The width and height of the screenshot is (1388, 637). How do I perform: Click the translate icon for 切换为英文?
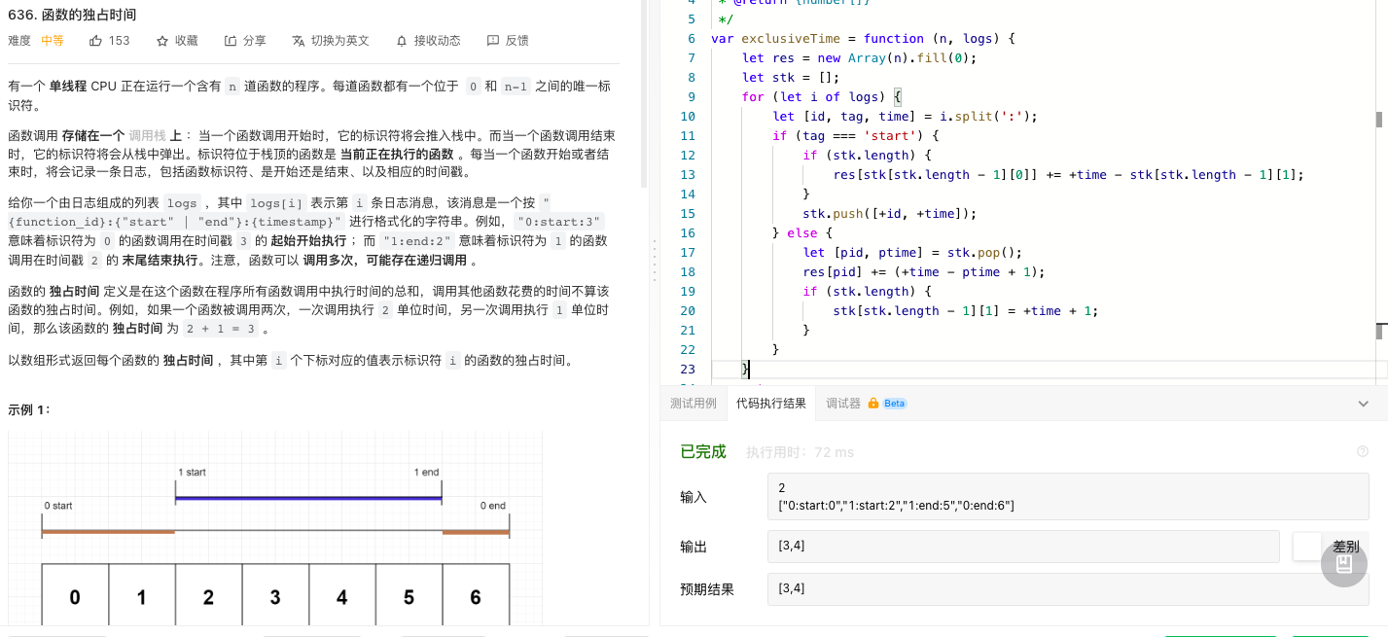(299, 41)
